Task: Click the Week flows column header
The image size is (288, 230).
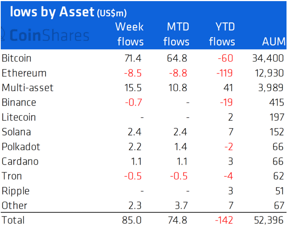Action: point(129,34)
